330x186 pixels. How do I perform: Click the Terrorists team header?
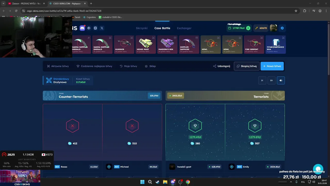click(225, 96)
